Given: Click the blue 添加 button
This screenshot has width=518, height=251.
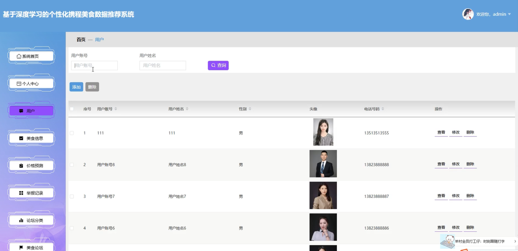Looking at the screenshot, I should point(76,87).
